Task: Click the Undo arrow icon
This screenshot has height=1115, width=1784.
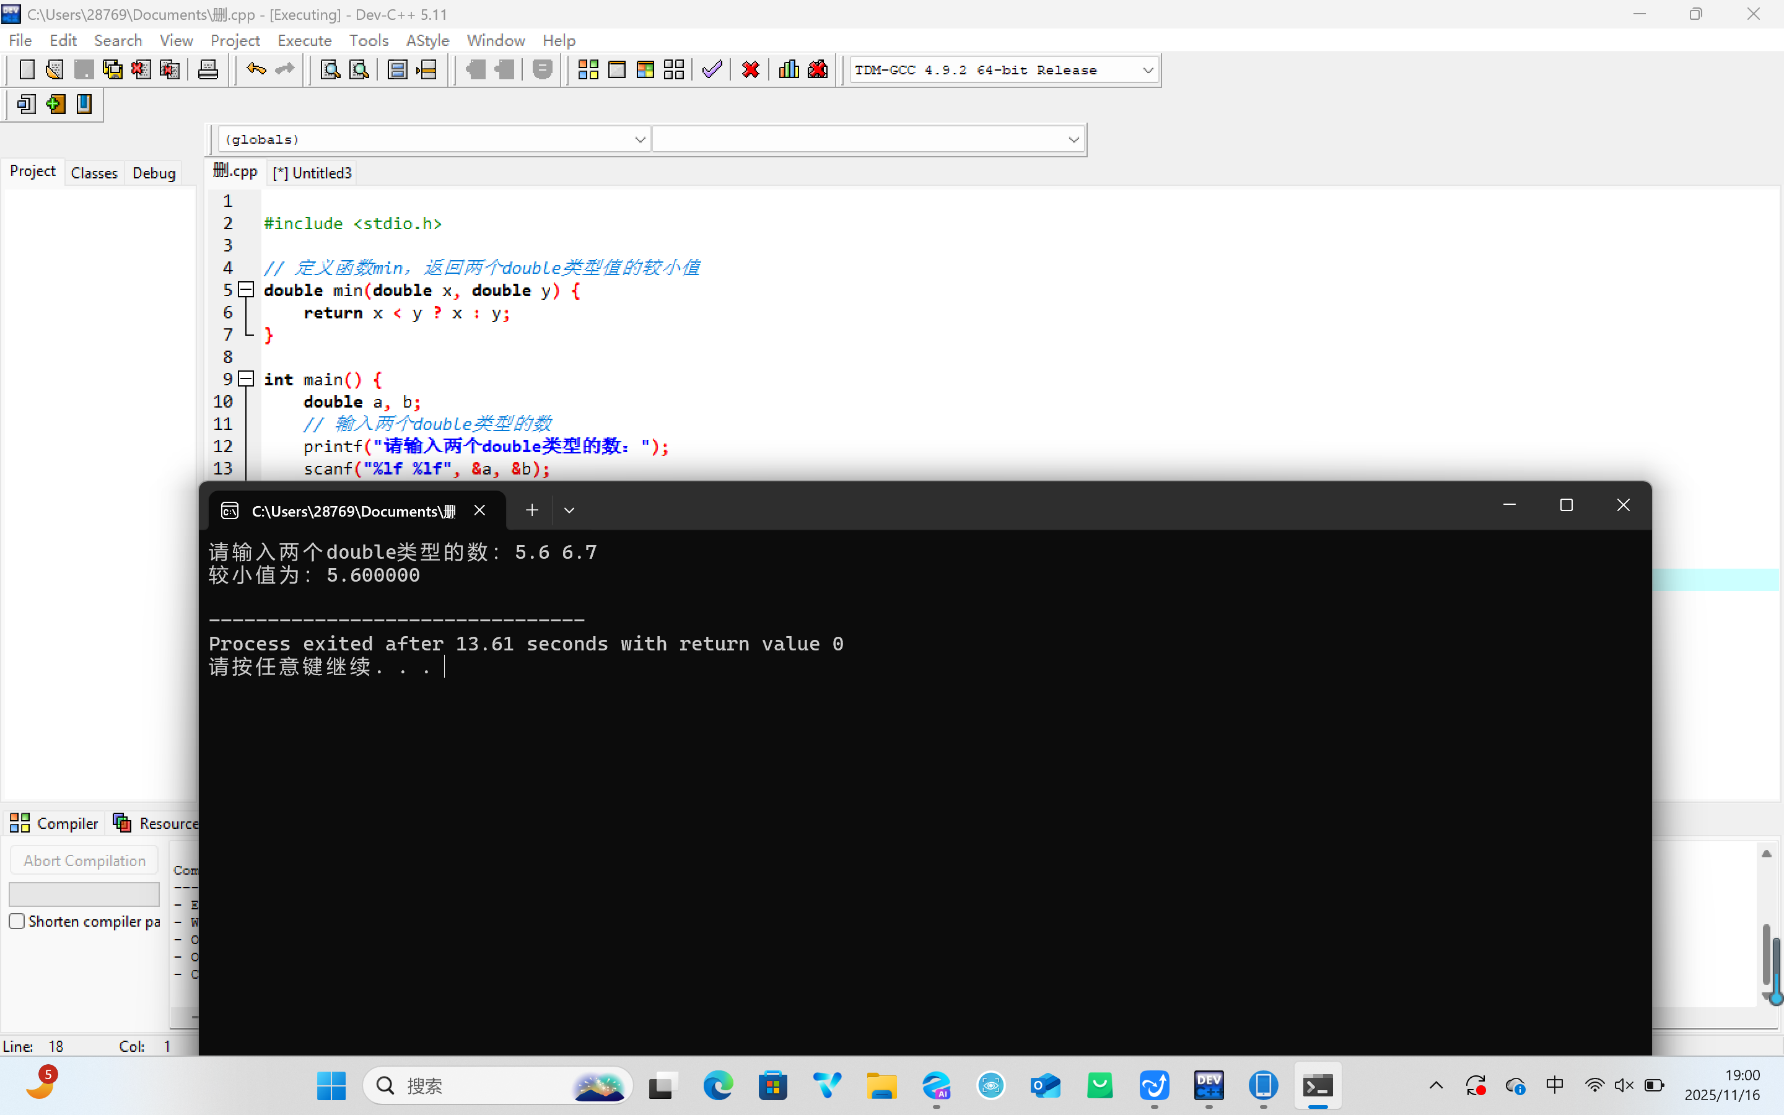Action: [x=256, y=70]
